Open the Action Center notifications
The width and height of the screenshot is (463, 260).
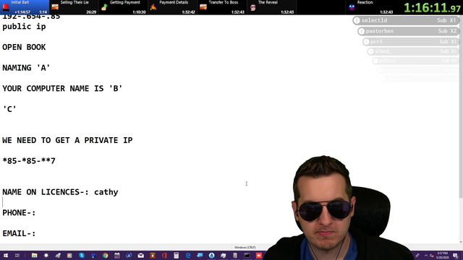(x=456, y=256)
